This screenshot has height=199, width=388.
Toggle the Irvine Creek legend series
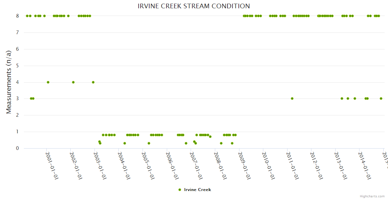point(197,190)
